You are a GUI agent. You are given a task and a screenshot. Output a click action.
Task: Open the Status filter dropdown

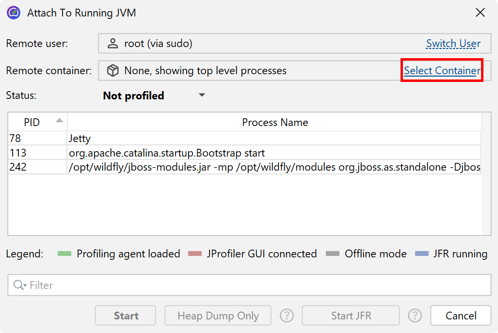(x=202, y=95)
